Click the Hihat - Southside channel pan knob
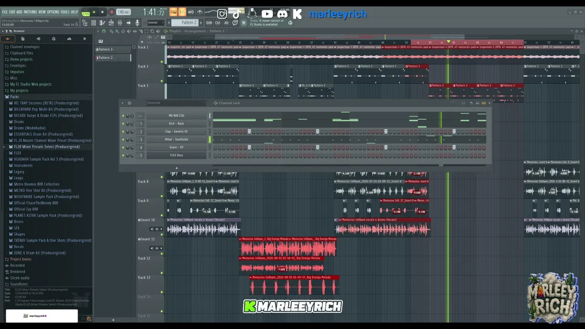Image resolution: width=585 pixels, height=329 pixels. point(128,139)
